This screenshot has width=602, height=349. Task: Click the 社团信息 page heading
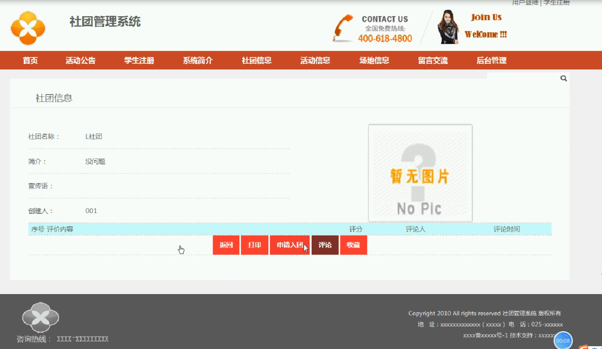(x=54, y=98)
